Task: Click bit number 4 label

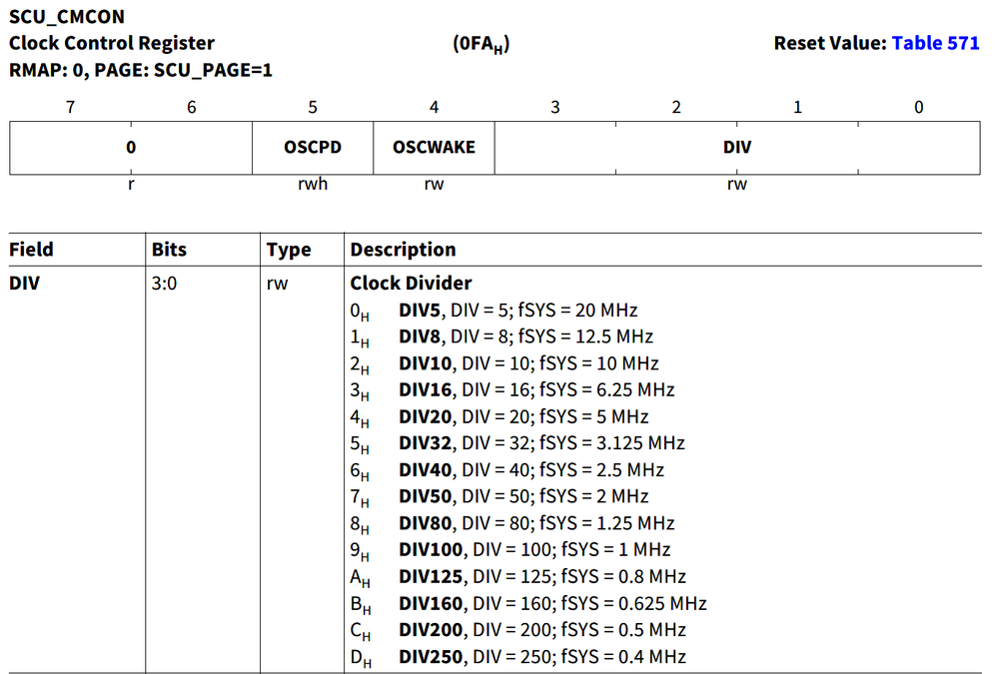Action: click(434, 107)
